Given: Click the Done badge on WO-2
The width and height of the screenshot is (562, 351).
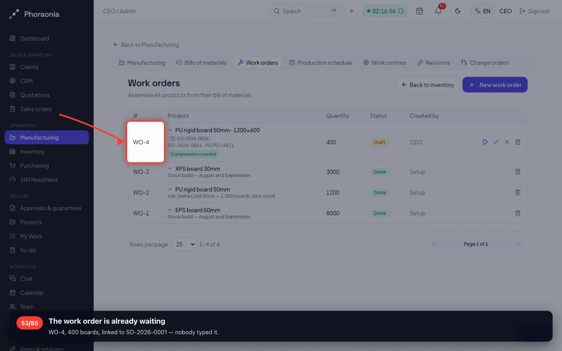Looking at the screenshot, I should [380, 192].
